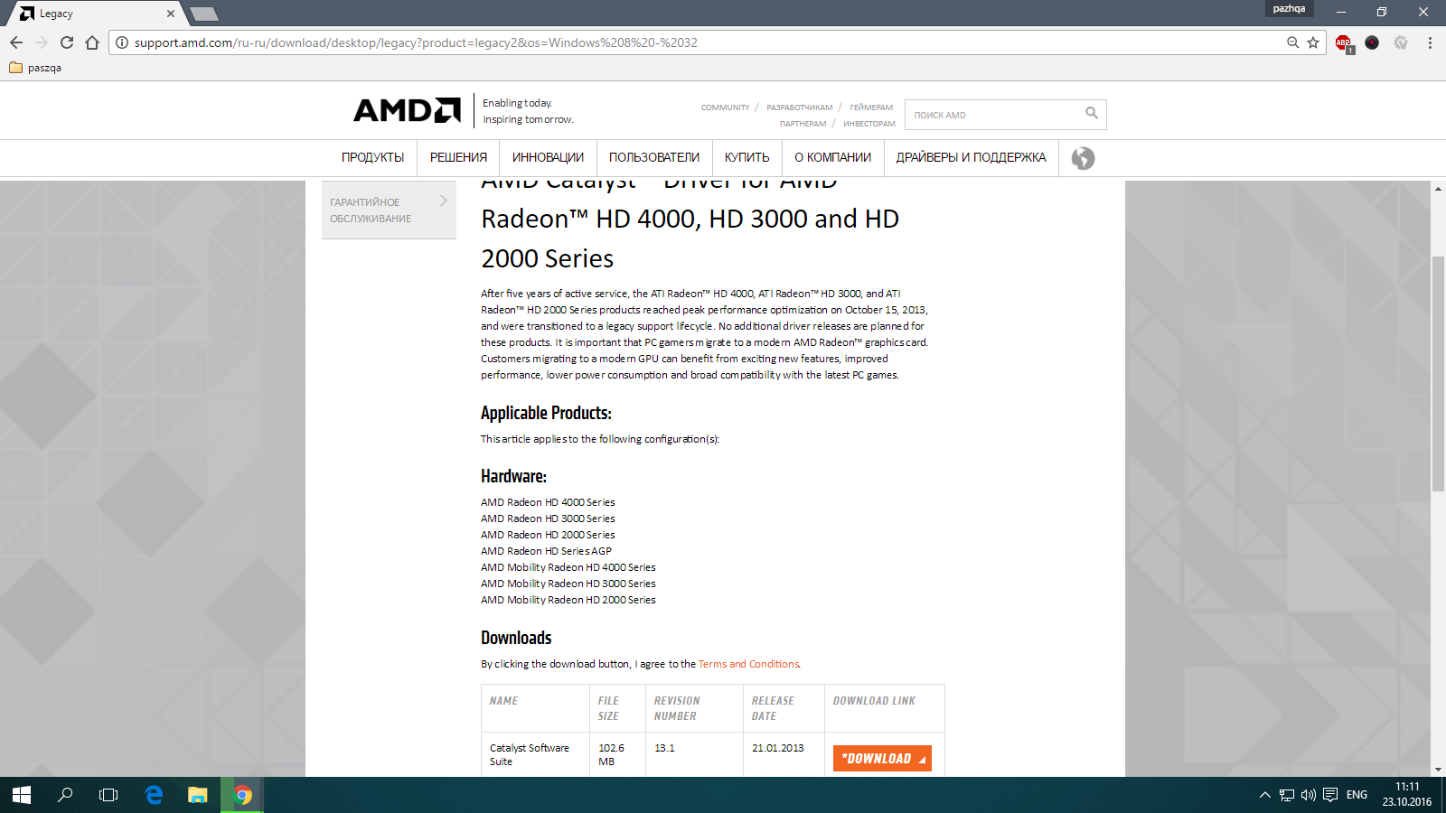Bookmark this page with the star icon
1446x813 pixels.
tap(1313, 42)
